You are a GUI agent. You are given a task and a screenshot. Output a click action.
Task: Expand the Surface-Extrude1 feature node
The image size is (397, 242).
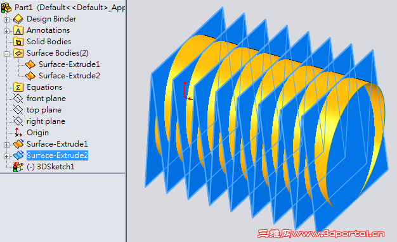(x=6, y=145)
